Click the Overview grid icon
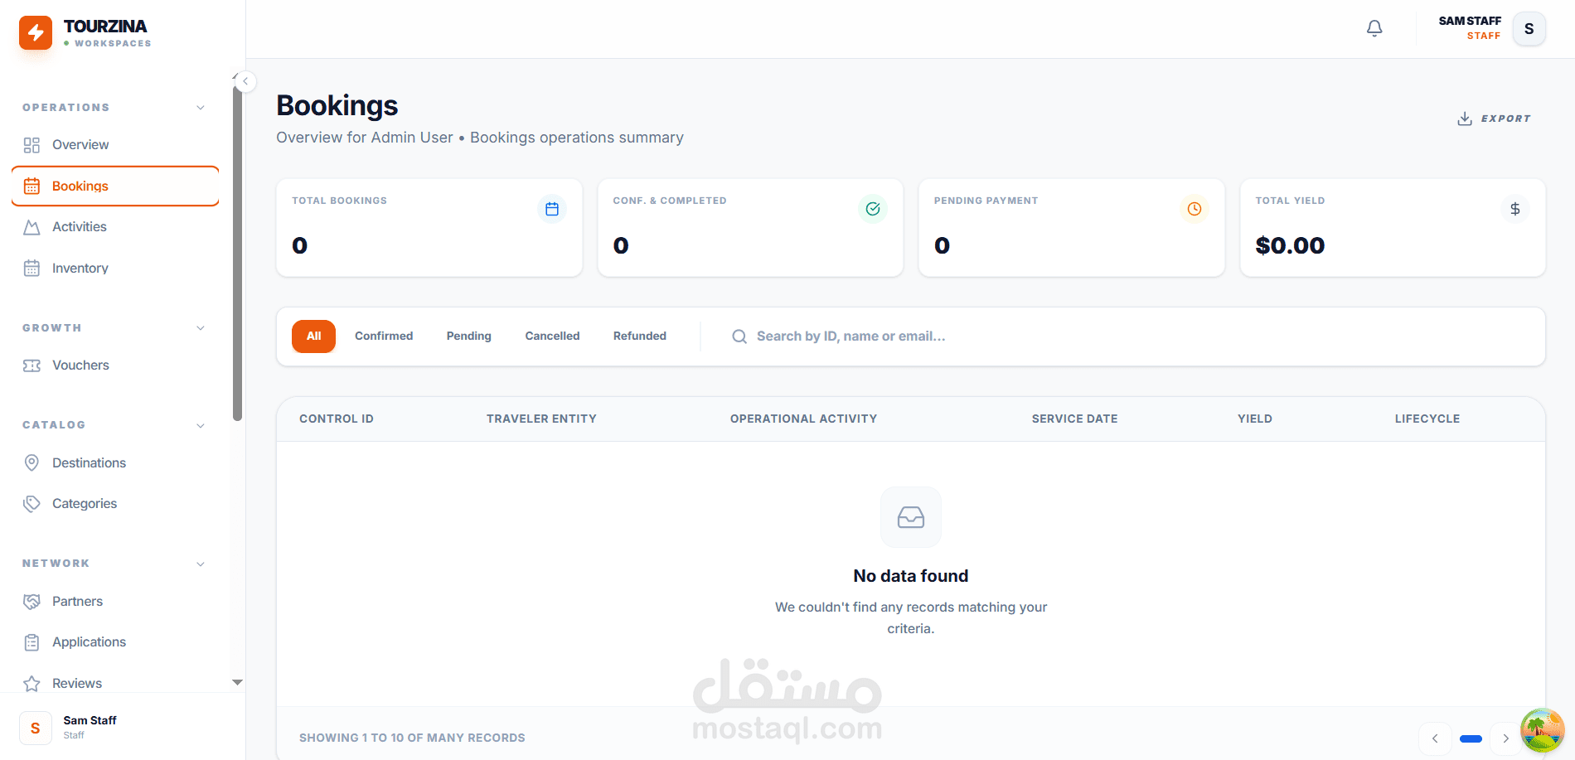The height and width of the screenshot is (760, 1575). [x=31, y=145]
